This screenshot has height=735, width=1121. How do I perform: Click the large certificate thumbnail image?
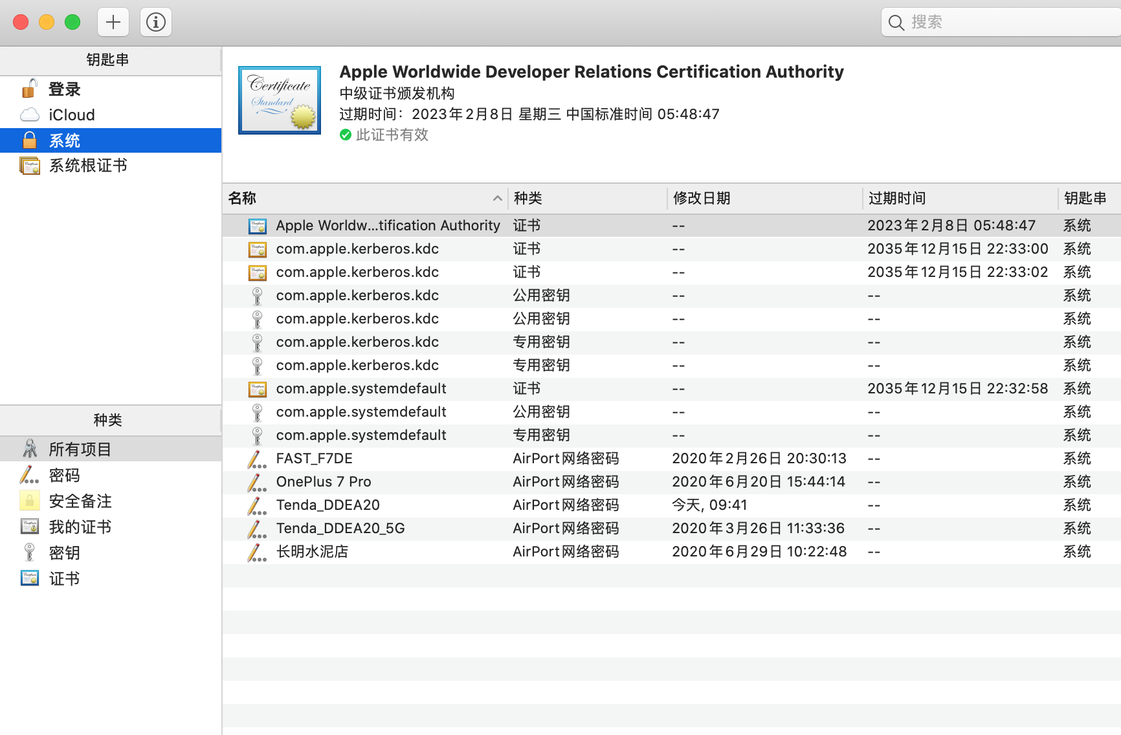tap(280, 100)
